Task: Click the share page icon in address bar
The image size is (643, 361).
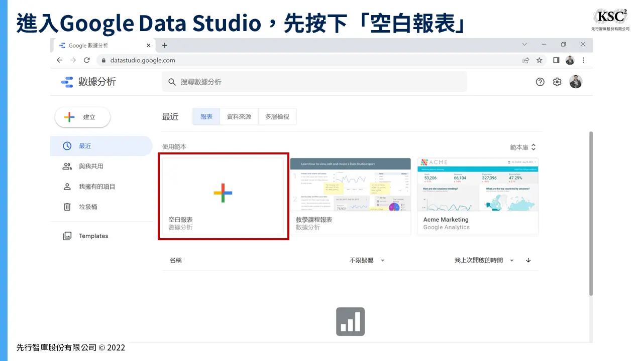Action: click(525, 60)
